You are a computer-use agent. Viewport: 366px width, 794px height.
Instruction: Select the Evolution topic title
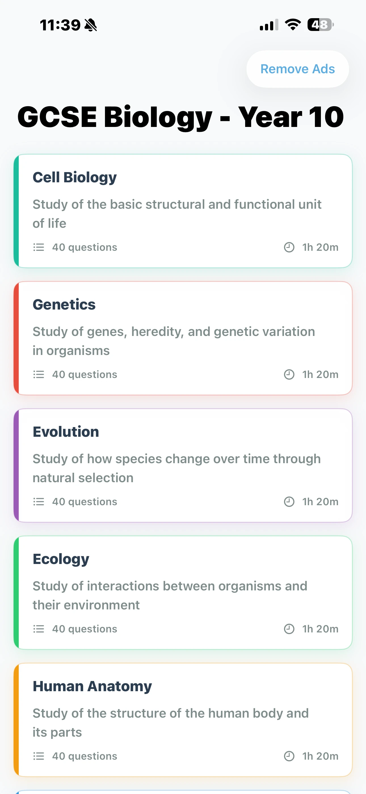point(66,432)
